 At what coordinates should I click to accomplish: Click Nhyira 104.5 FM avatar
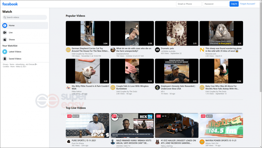click(x=202, y=142)
